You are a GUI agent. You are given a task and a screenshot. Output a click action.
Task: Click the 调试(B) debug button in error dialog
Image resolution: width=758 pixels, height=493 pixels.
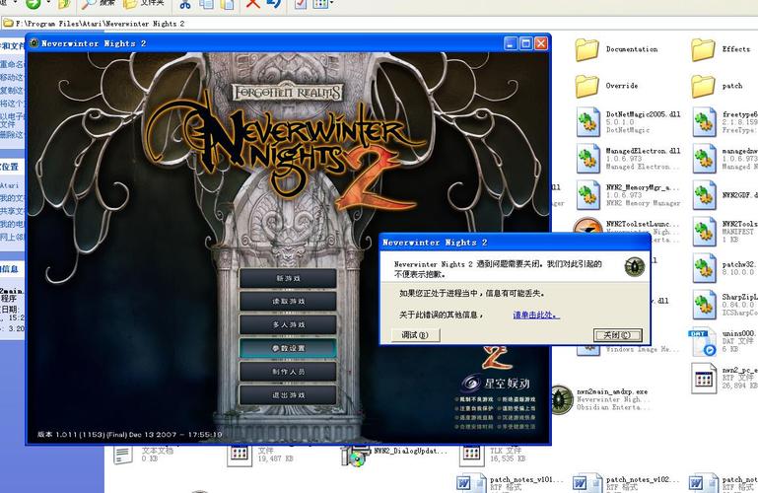click(415, 335)
